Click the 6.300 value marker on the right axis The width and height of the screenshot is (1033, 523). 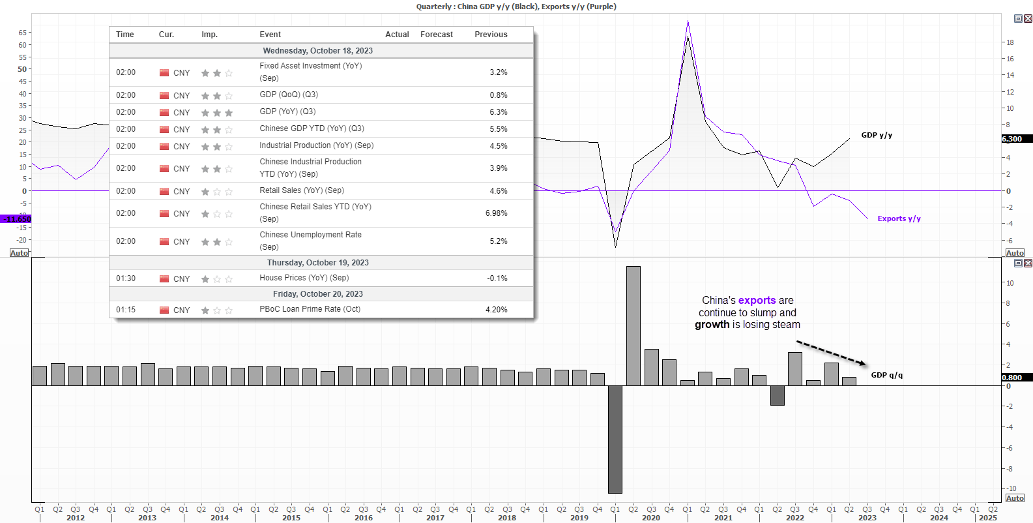click(x=1017, y=139)
